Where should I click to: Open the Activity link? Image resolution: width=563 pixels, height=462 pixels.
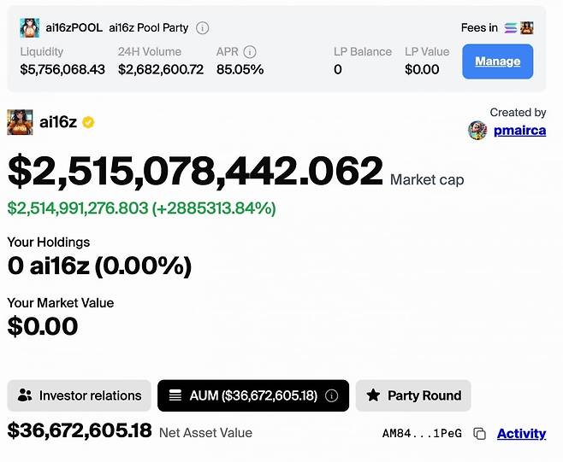click(x=521, y=434)
